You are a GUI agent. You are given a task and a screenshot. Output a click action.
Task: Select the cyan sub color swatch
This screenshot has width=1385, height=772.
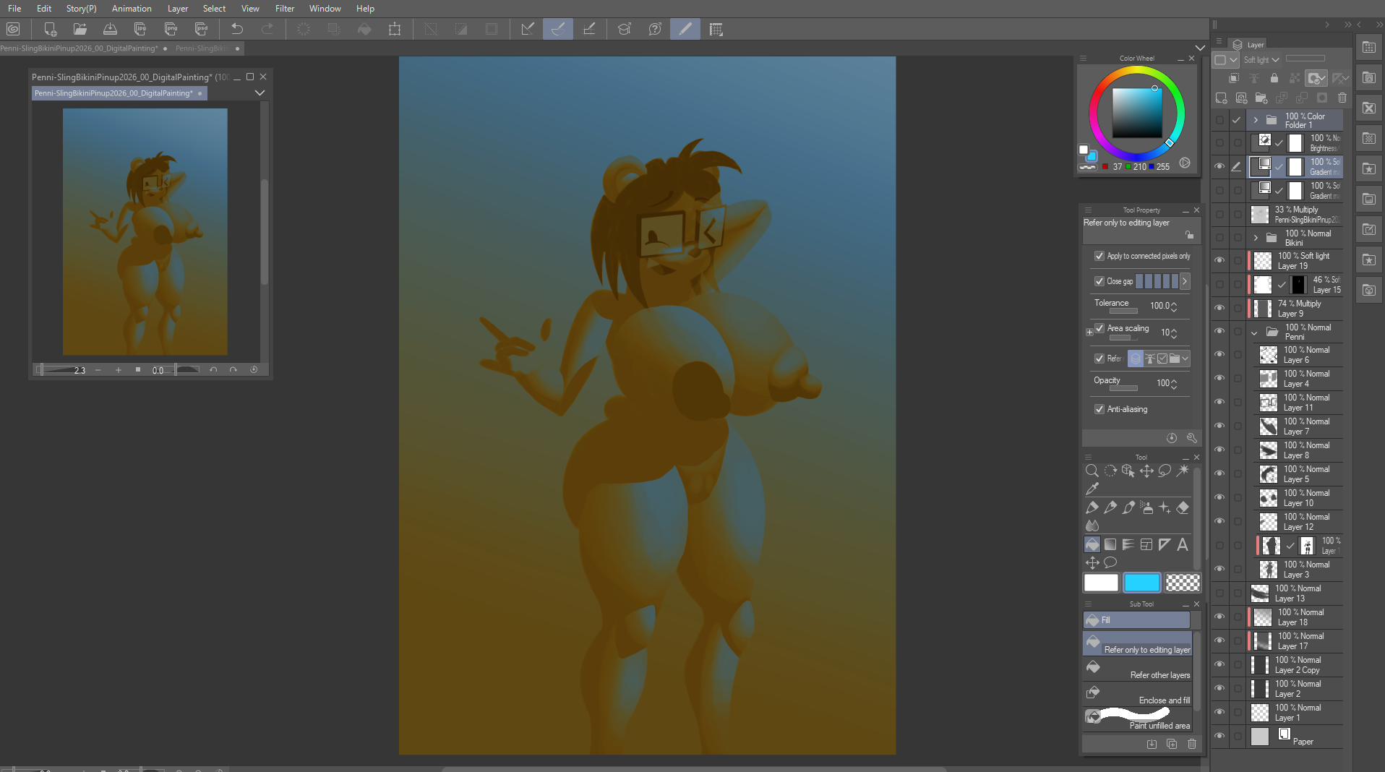point(1141,583)
